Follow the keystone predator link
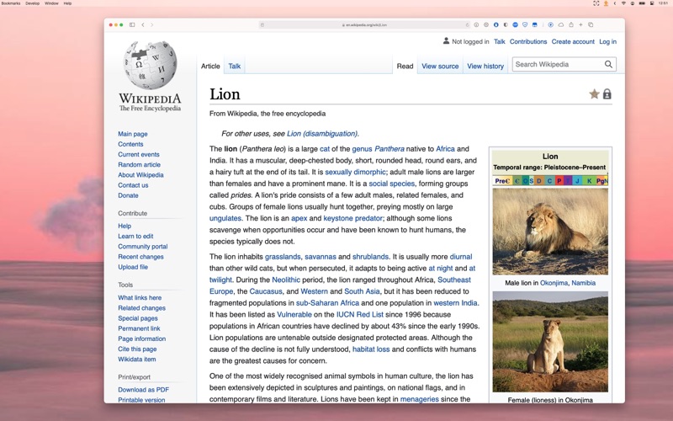The width and height of the screenshot is (673, 421). tap(352, 218)
